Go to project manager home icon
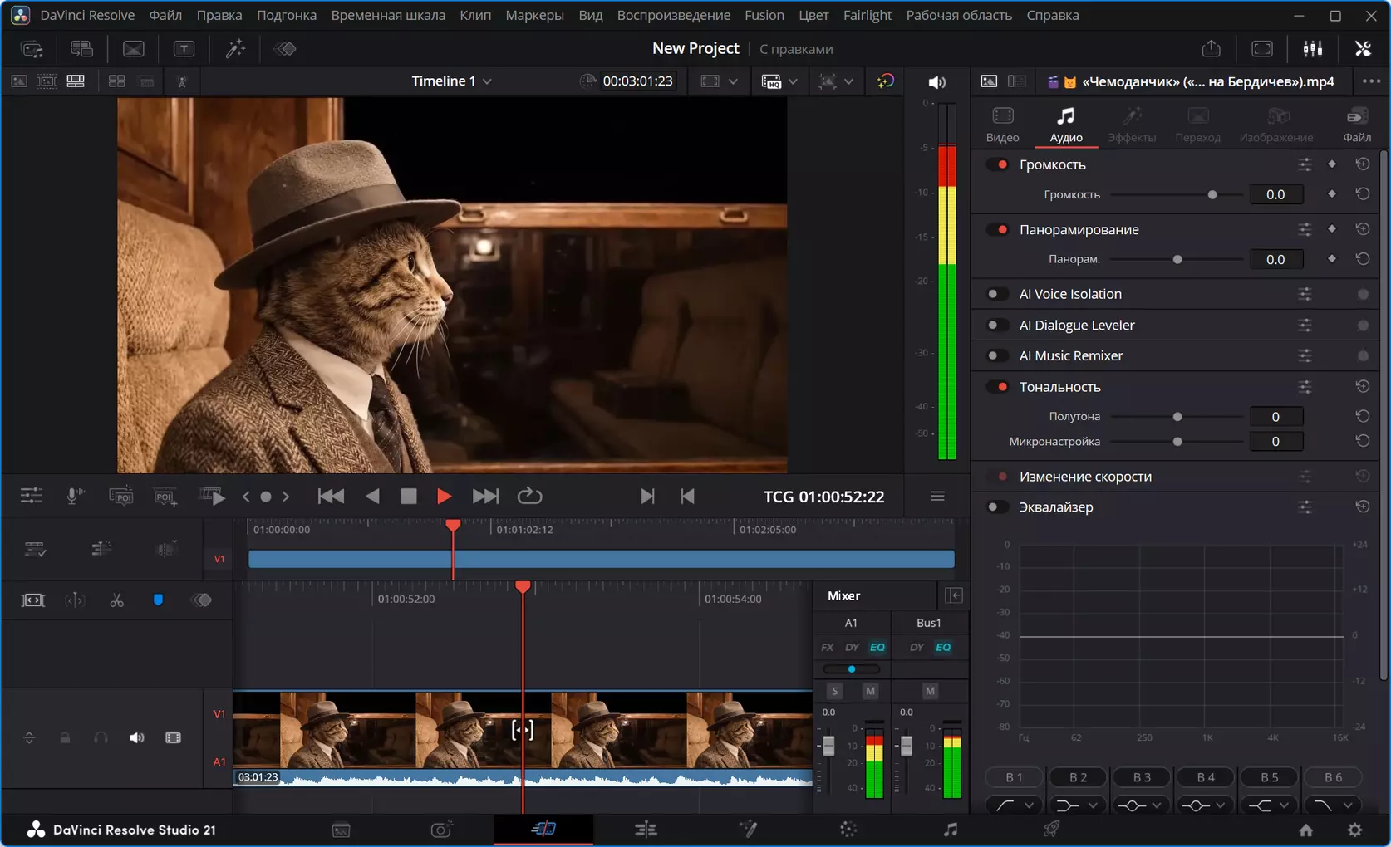The height and width of the screenshot is (847, 1391). tap(1306, 830)
